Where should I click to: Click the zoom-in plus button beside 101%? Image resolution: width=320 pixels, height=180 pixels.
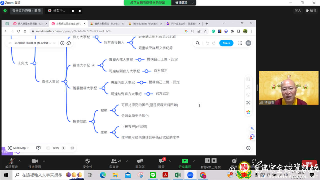tap(63, 148)
